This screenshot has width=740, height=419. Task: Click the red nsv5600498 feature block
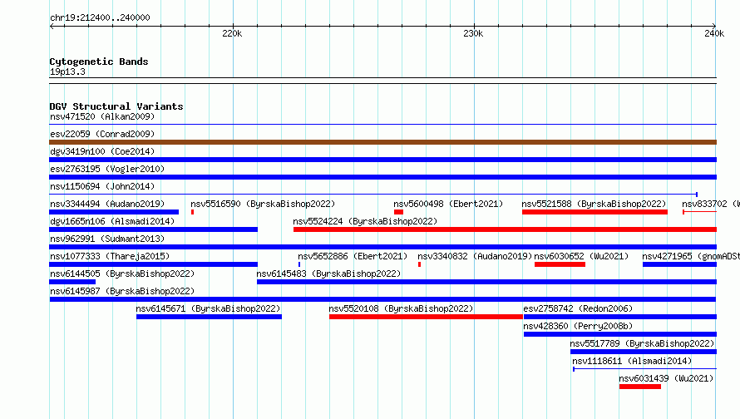click(x=398, y=212)
